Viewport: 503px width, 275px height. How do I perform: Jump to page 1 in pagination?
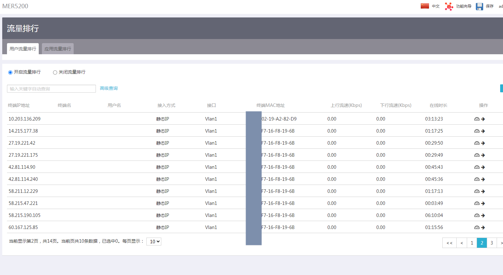[472, 243]
